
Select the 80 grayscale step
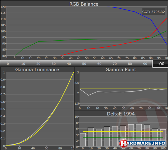(129, 64)
